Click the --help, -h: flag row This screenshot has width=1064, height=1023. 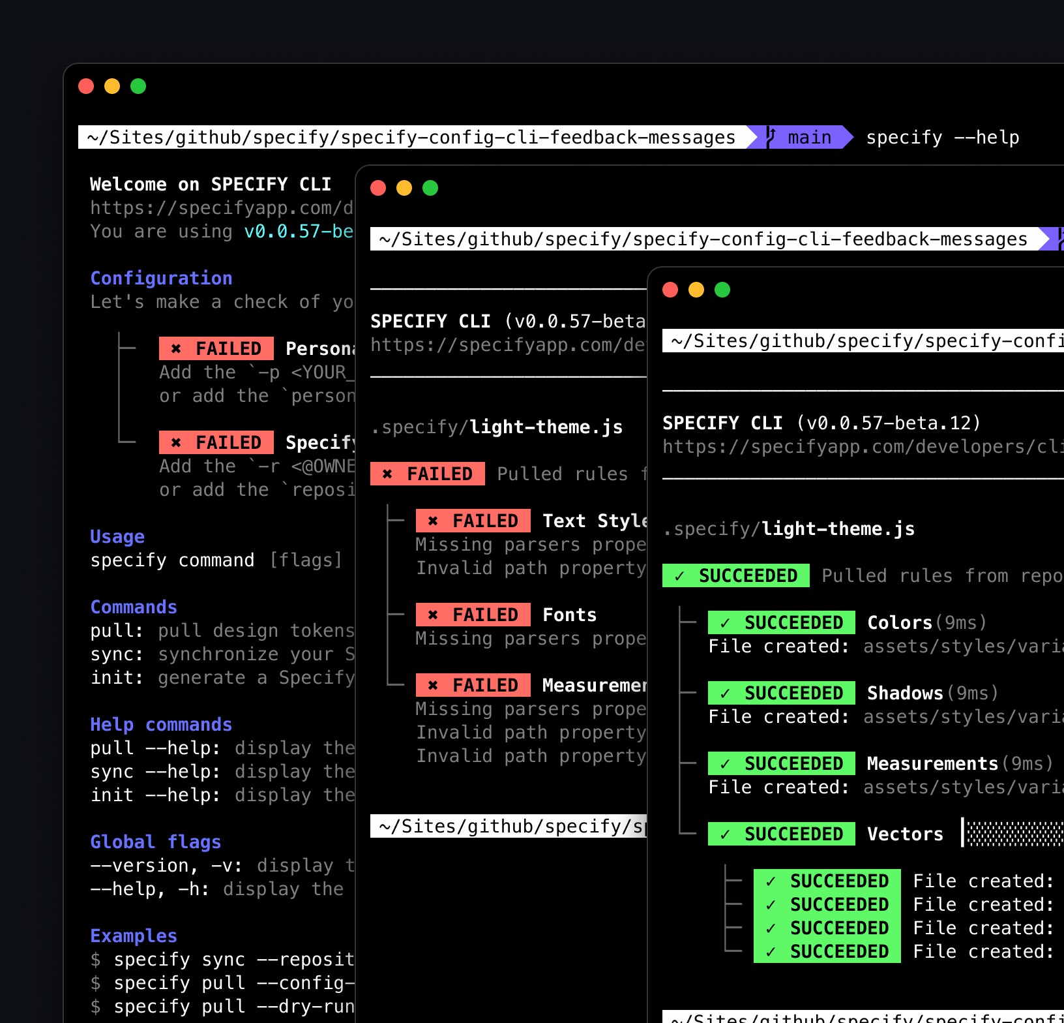point(217,889)
